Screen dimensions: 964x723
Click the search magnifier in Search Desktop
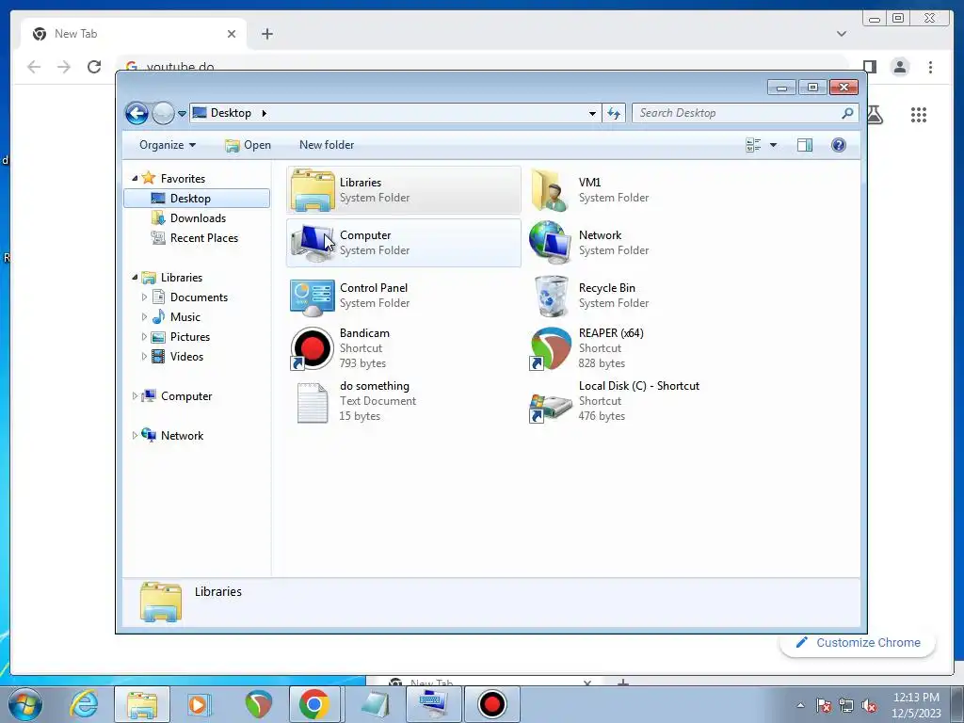pyautogui.click(x=847, y=113)
